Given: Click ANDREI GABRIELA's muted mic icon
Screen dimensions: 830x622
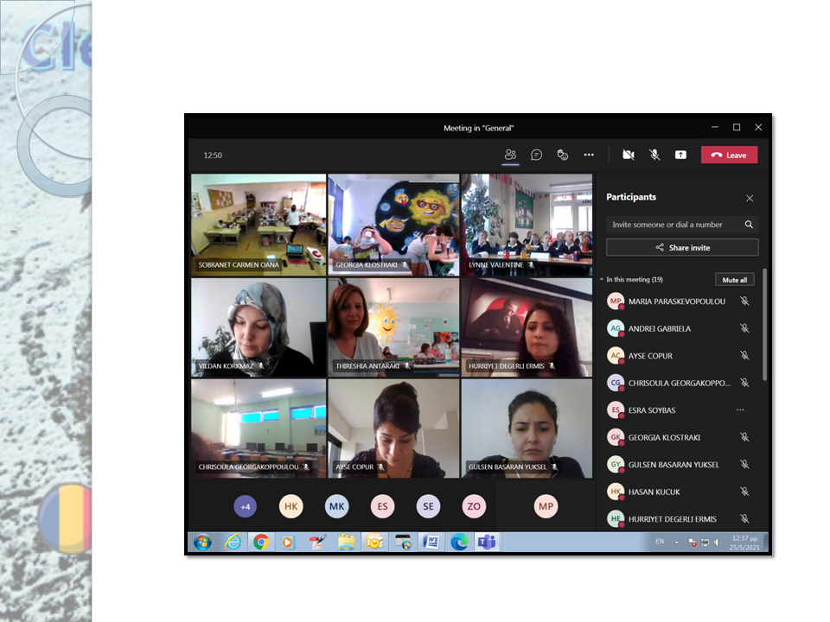Looking at the screenshot, I should (x=744, y=328).
